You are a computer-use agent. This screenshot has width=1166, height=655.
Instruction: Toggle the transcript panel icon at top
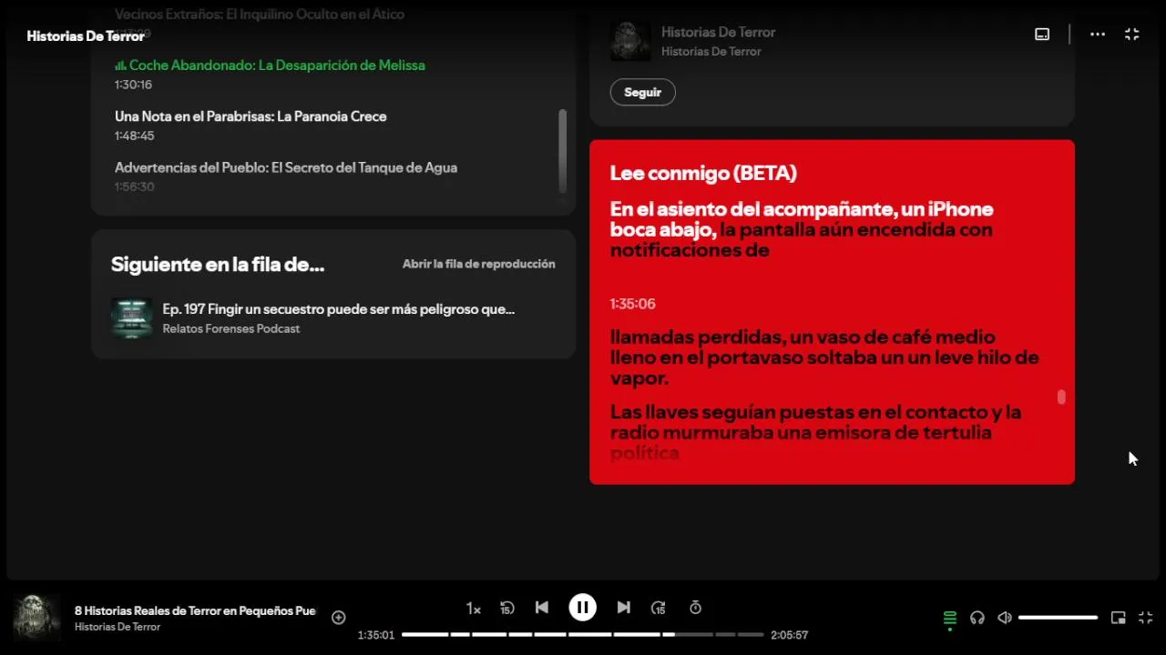pyautogui.click(x=1042, y=34)
